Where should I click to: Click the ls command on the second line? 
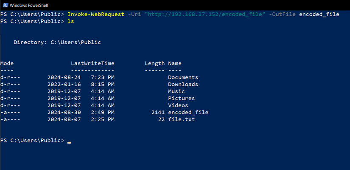coord(70,21)
